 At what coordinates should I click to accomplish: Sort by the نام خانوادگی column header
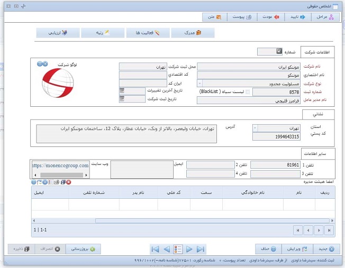[253, 192]
